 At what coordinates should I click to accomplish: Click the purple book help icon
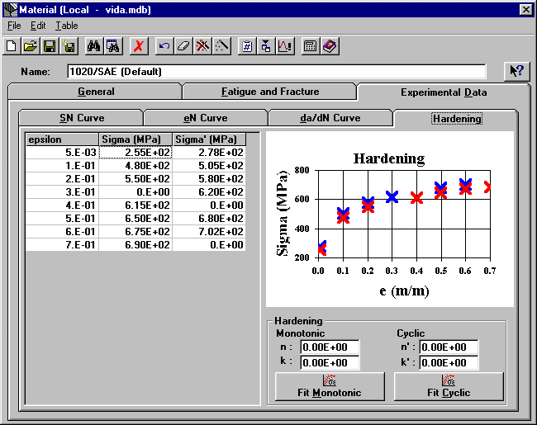click(330, 46)
